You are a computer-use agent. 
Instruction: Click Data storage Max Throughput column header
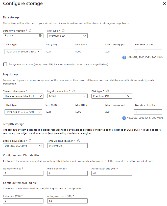pyautogui.click(x=115, y=45)
